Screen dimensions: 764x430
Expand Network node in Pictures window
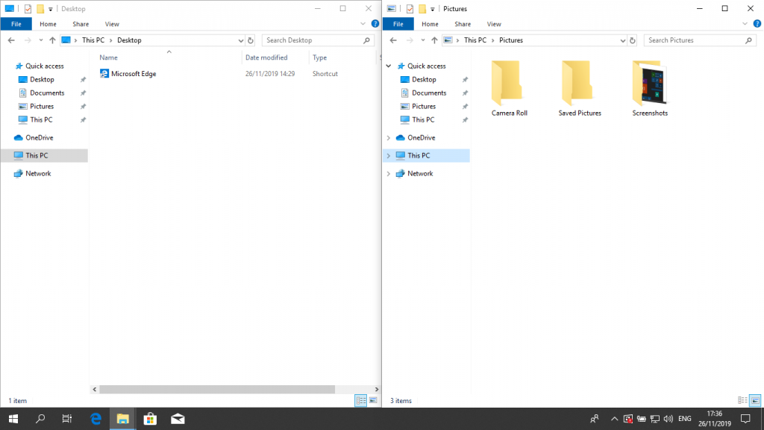(x=388, y=173)
